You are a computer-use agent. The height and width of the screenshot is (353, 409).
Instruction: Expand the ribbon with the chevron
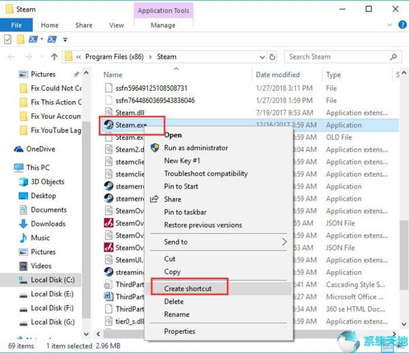tap(390, 25)
